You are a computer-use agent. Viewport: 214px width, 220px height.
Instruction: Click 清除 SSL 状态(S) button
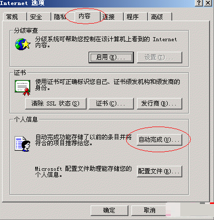[x=56, y=103]
